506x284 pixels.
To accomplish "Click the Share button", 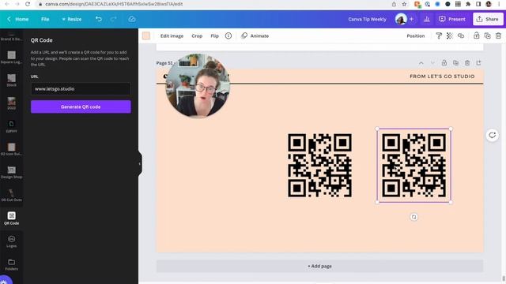I will tap(488, 19).
